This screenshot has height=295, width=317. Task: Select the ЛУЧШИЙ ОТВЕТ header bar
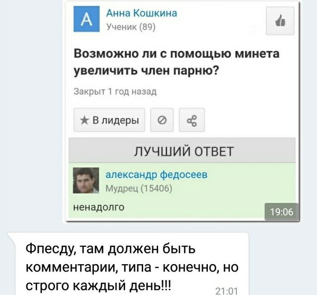182,150
